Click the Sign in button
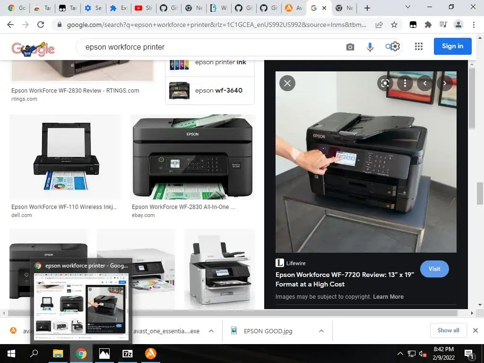484x363 pixels. click(x=452, y=46)
